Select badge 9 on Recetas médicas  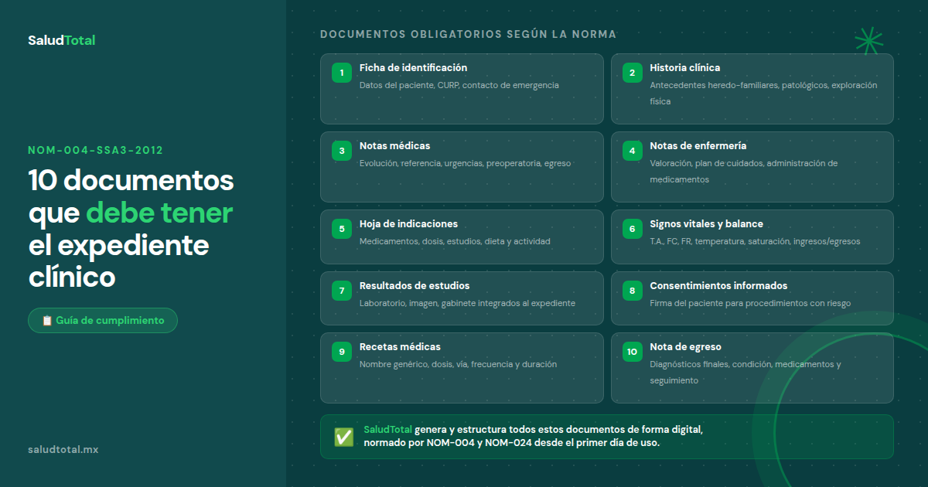341,351
